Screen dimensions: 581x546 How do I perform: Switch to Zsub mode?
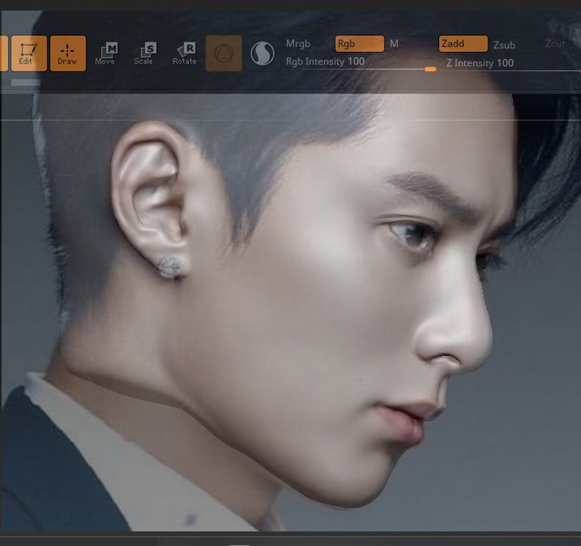tap(504, 45)
